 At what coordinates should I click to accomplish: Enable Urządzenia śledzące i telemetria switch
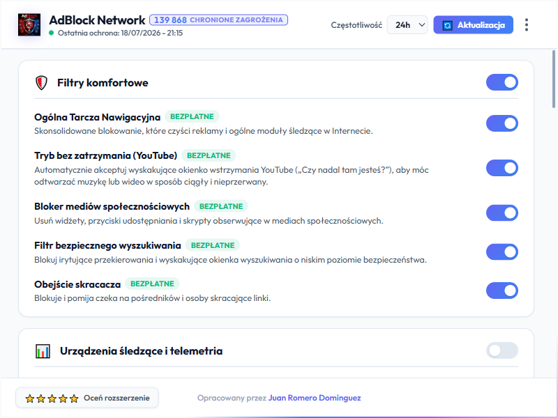coord(502,350)
